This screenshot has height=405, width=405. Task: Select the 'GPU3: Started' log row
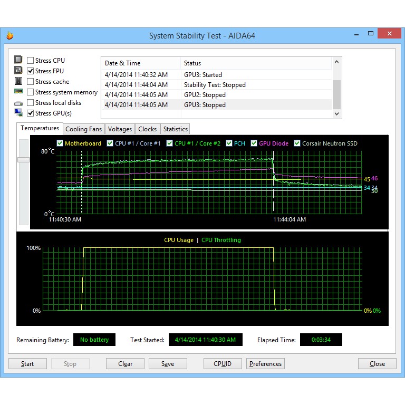[x=216, y=75]
